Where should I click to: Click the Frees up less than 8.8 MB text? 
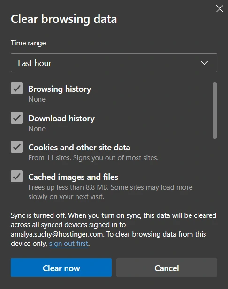pyautogui.click(x=110, y=192)
